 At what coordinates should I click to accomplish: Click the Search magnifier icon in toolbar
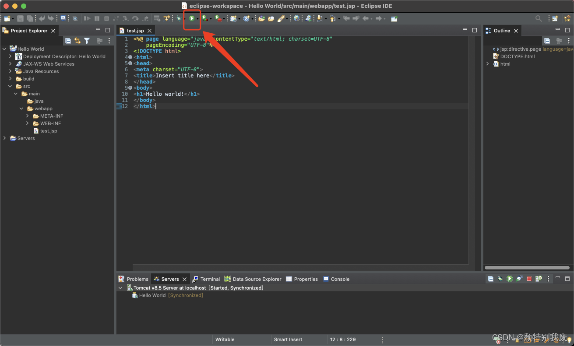[539, 18]
